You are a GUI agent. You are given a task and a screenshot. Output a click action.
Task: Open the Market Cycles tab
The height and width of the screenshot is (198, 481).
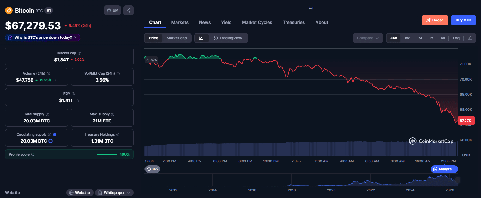[x=257, y=22]
